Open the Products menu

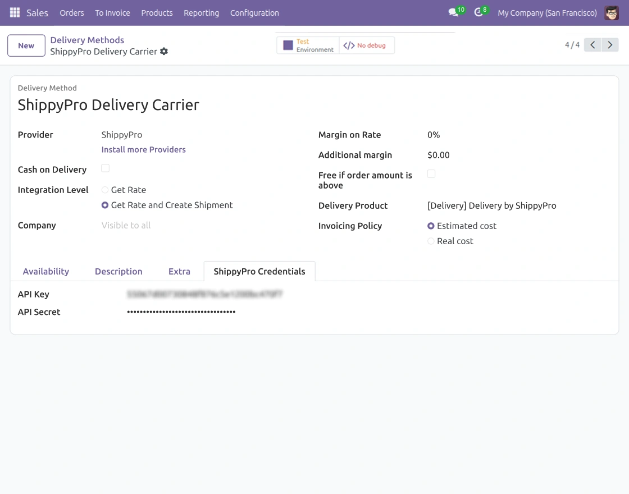(x=157, y=13)
